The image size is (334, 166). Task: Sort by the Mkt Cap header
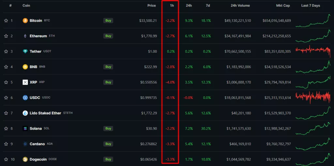pyautogui.click(x=283, y=6)
